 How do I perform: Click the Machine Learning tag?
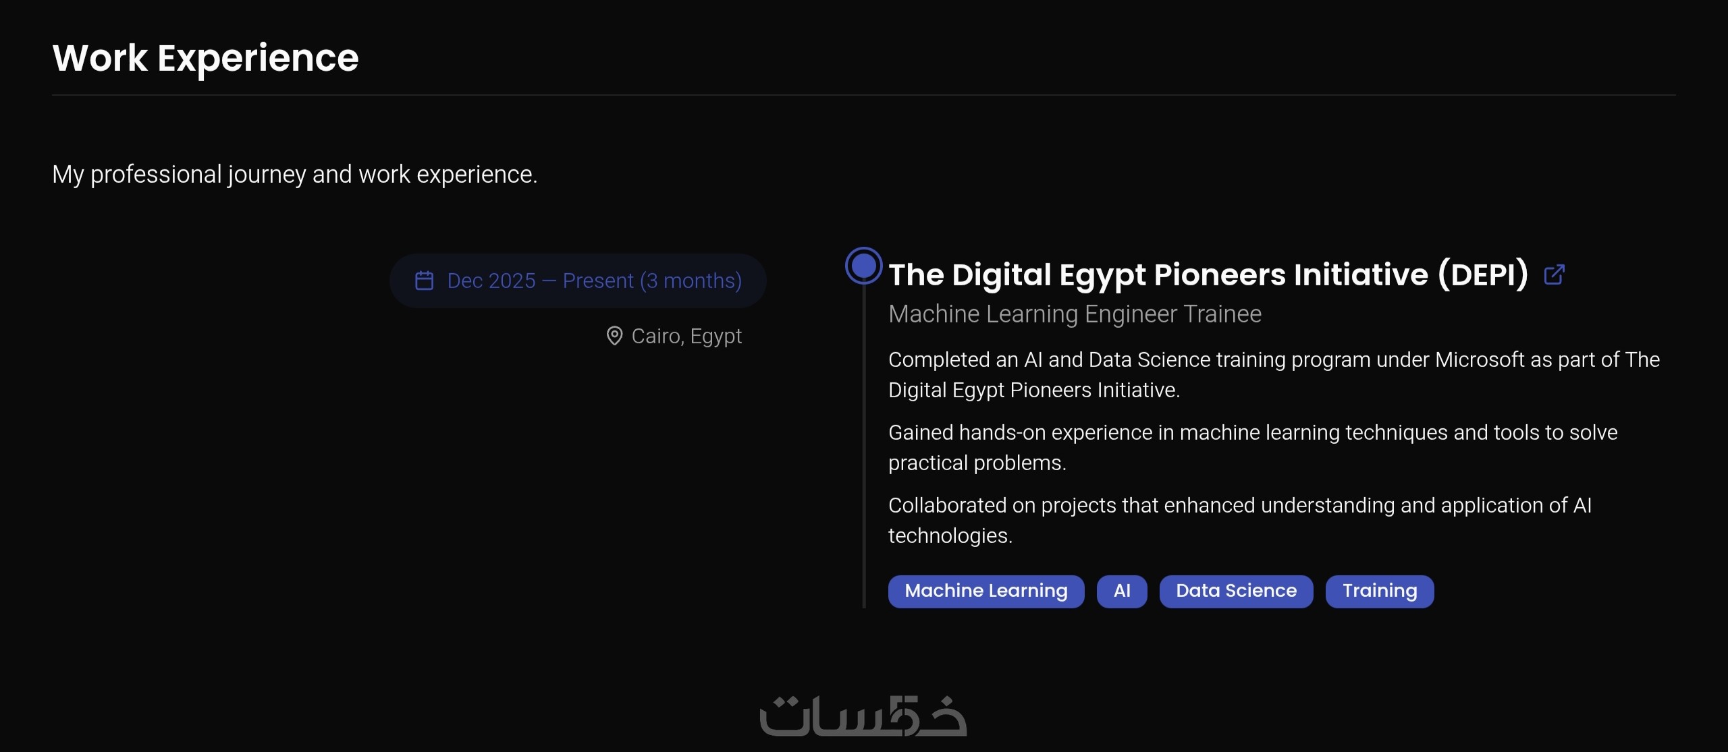click(986, 591)
